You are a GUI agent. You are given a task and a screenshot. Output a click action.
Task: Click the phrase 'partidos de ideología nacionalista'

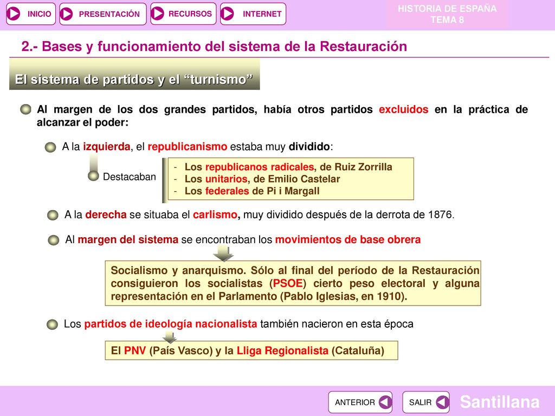[x=170, y=324]
